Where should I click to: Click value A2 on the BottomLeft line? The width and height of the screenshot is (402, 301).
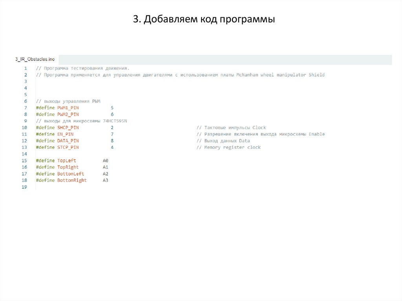point(105,174)
